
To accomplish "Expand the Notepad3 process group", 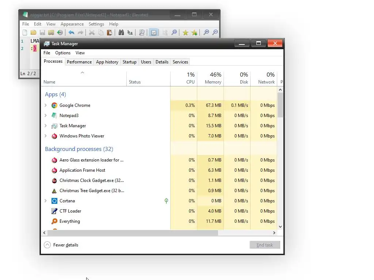I will point(46,116).
